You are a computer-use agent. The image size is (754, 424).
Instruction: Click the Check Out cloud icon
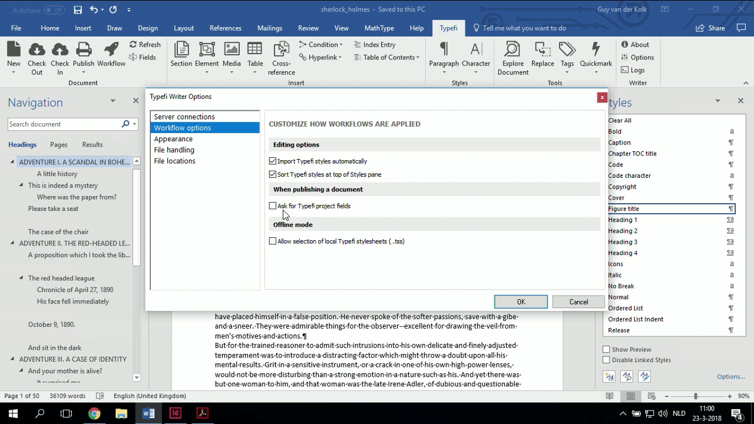pyautogui.click(x=37, y=49)
